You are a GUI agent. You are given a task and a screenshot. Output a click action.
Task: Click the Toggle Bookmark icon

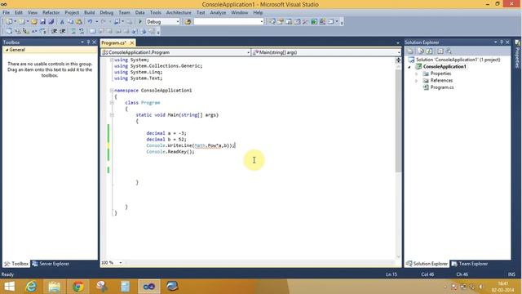click(92, 31)
